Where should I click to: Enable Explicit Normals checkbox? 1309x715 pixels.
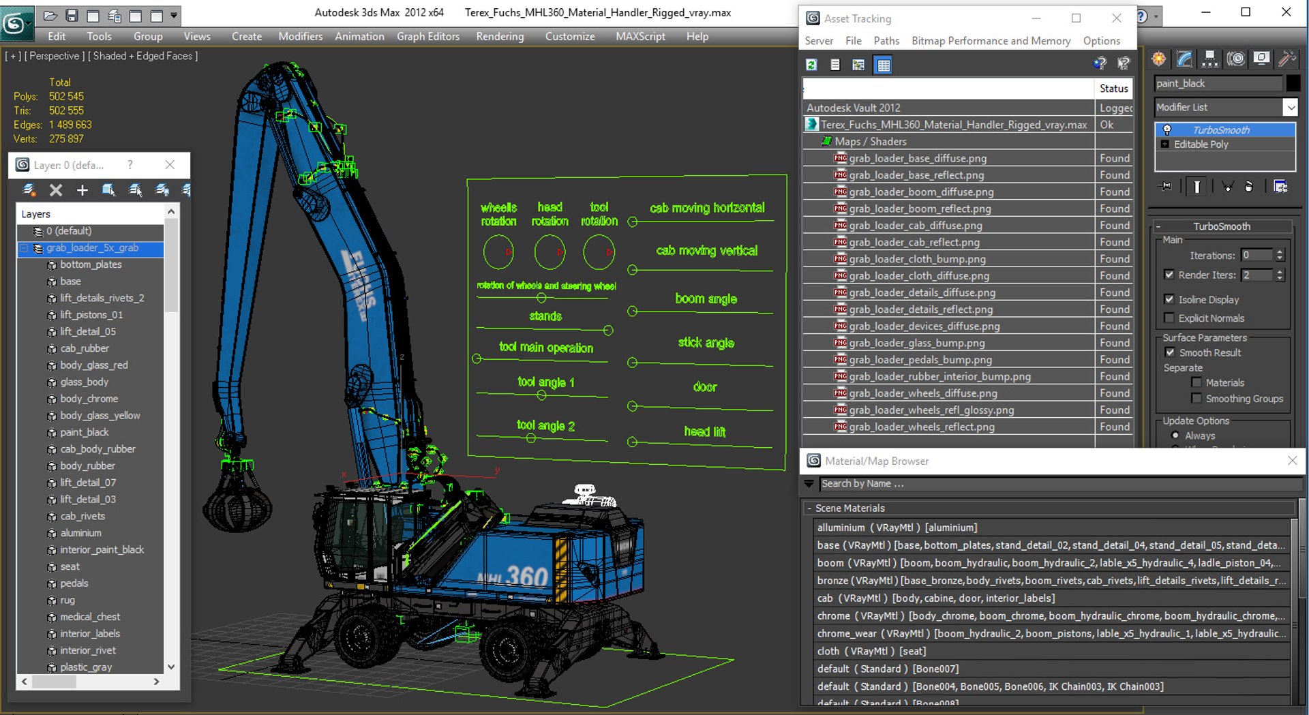pyautogui.click(x=1169, y=318)
